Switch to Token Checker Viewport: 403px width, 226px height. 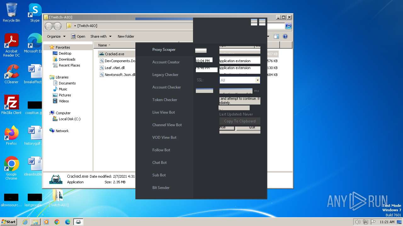click(x=165, y=100)
